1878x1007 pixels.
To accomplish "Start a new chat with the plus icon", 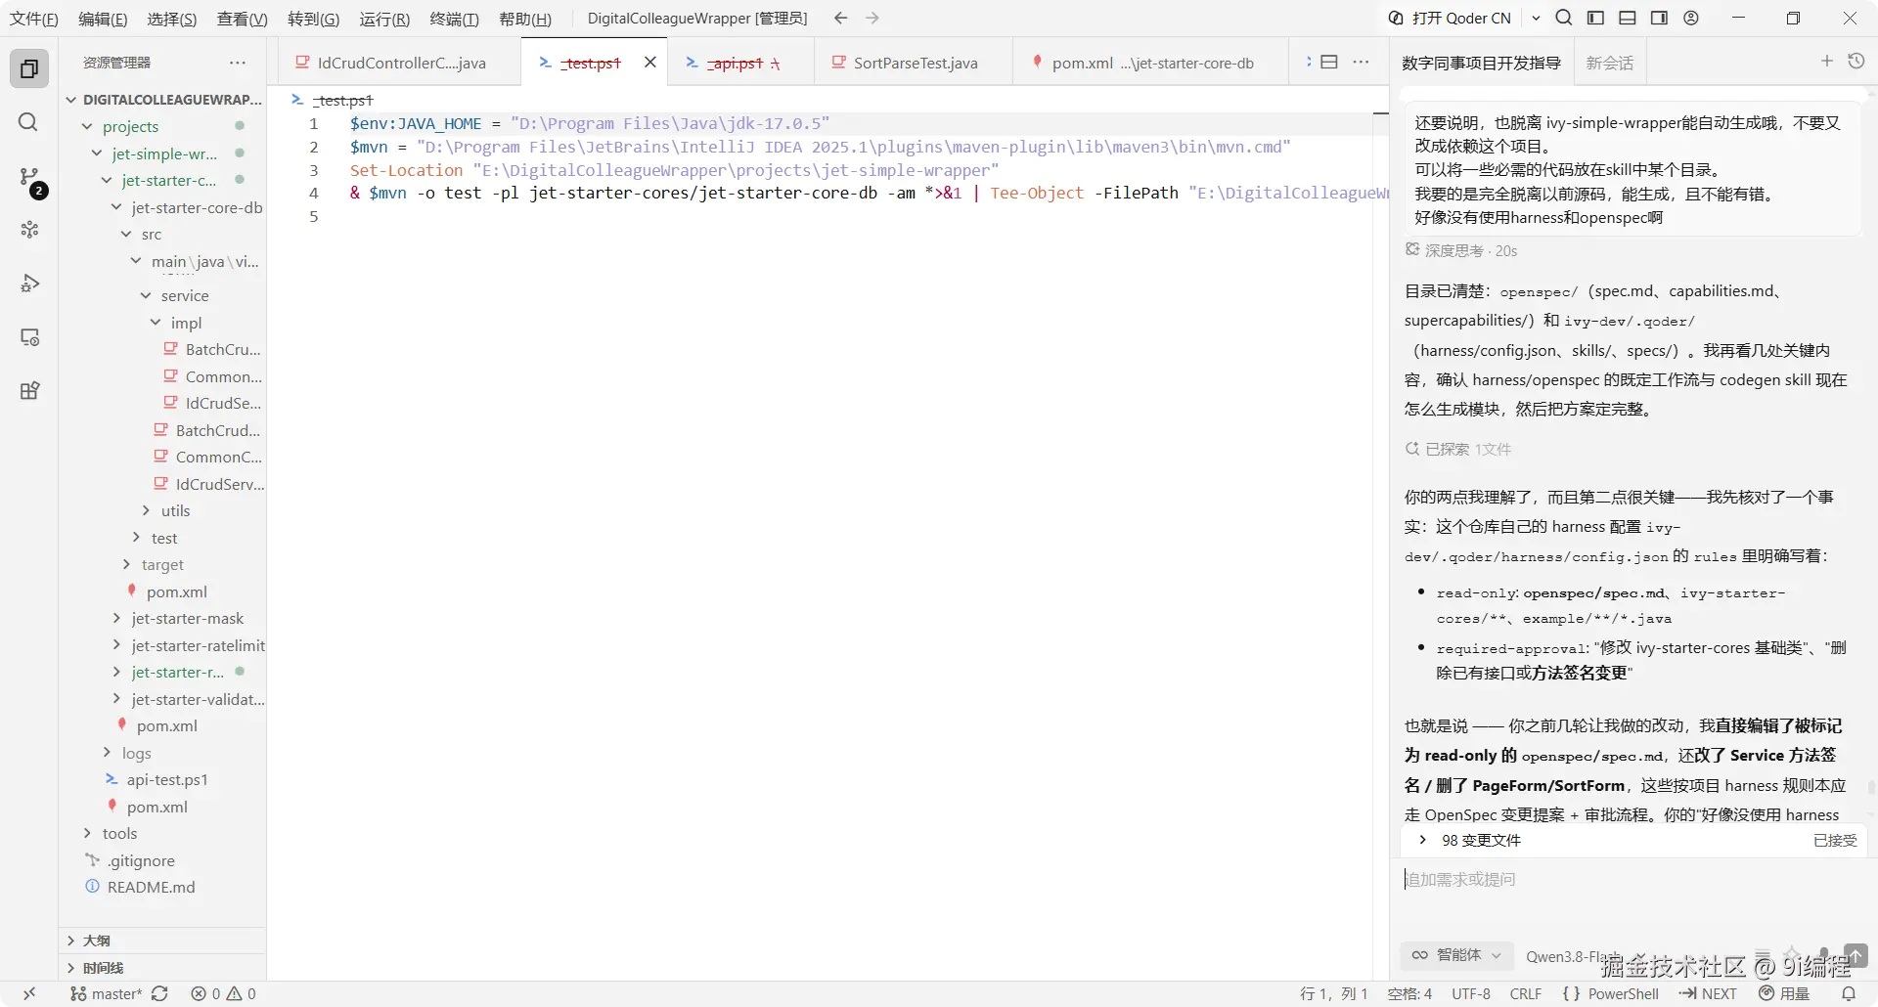I will (x=1826, y=61).
